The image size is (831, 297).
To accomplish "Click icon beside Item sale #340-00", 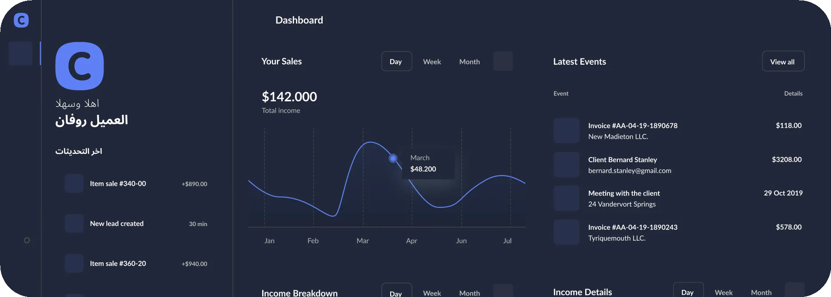I will [74, 184].
